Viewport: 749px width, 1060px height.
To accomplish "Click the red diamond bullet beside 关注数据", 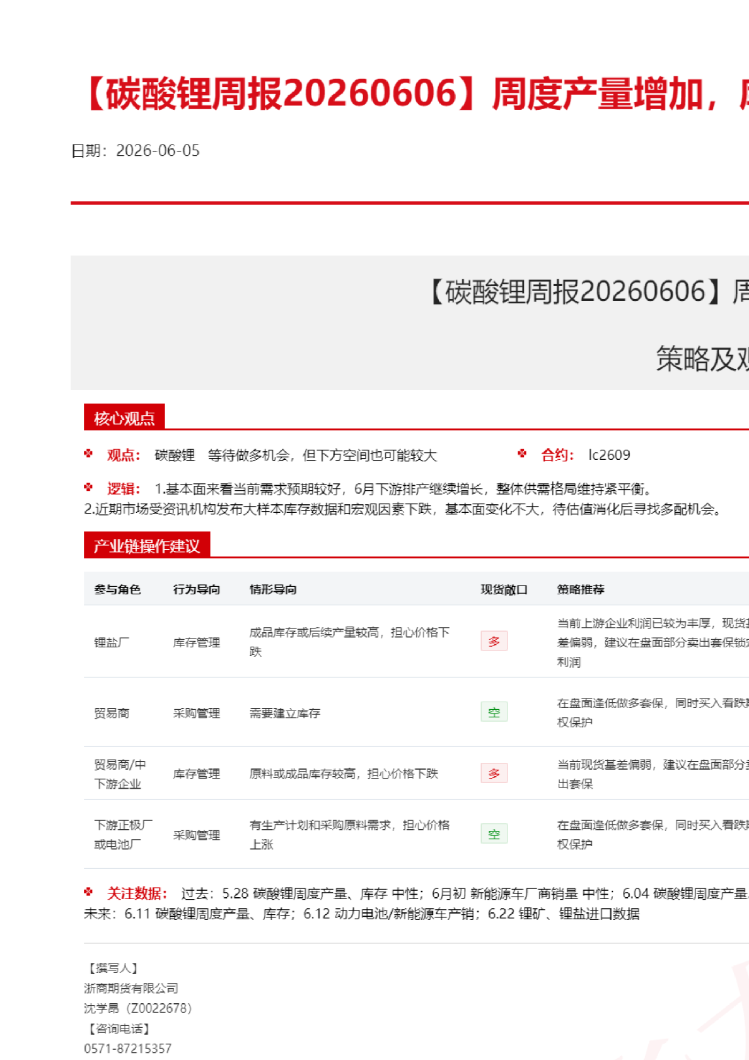I will tap(88, 892).
